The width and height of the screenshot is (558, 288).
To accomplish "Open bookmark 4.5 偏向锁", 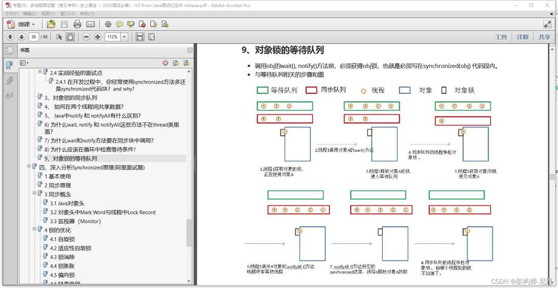I will [62, 275].
